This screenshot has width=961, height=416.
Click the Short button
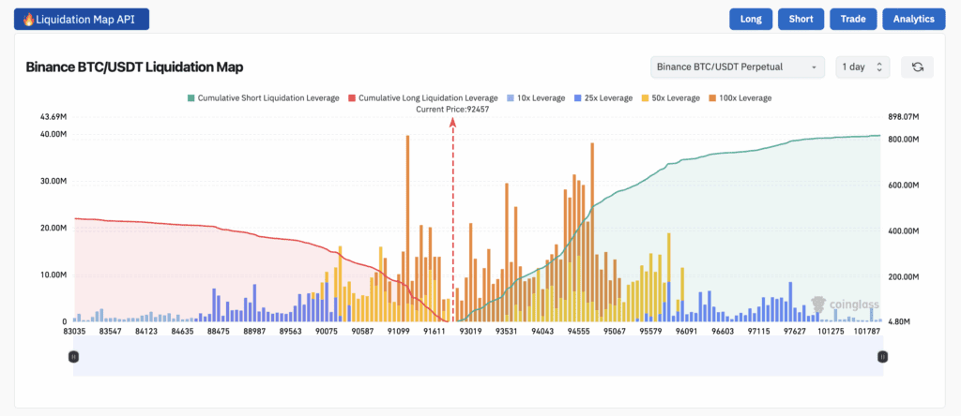[x=801, y=19]
